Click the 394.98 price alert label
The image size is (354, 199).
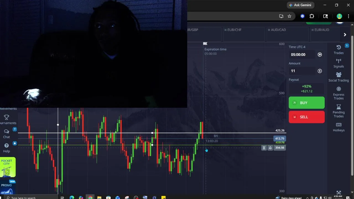pos(280,148)
